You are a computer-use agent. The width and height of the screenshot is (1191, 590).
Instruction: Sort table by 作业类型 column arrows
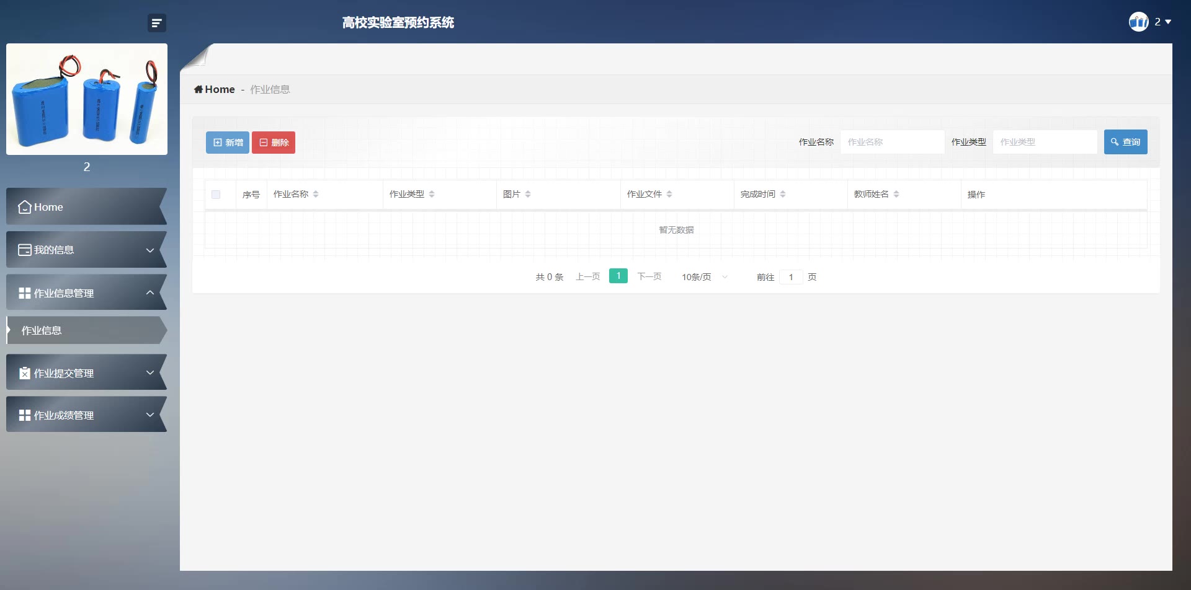pyautogui.click(x=432, y=194)
